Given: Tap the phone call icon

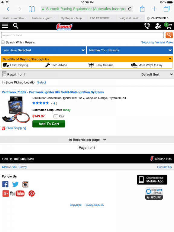Looking at the screenshot, I should (x=147, y=26).
